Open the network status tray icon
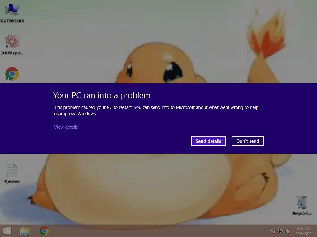 click(280, 231)
